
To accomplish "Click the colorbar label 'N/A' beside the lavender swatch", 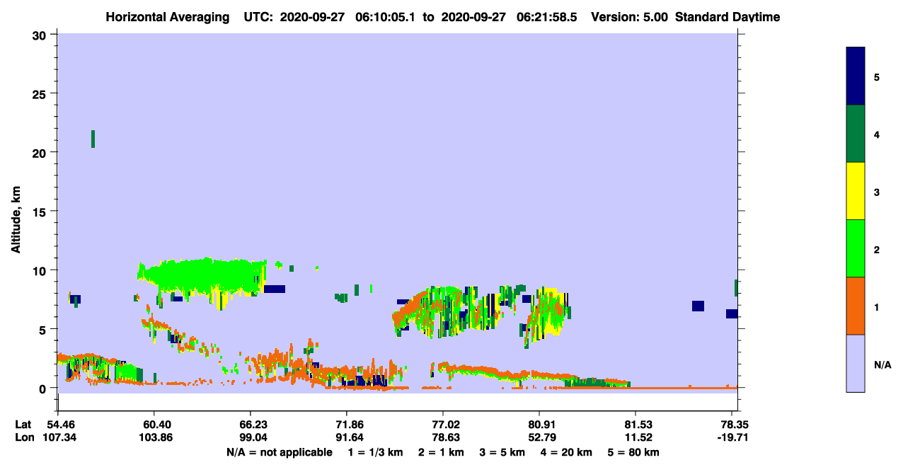I will (882, 364).
